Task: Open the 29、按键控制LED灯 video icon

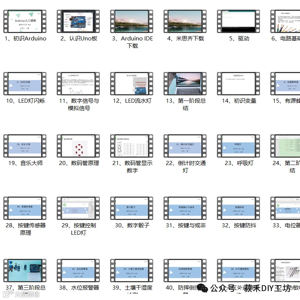Action: point(78,208)
